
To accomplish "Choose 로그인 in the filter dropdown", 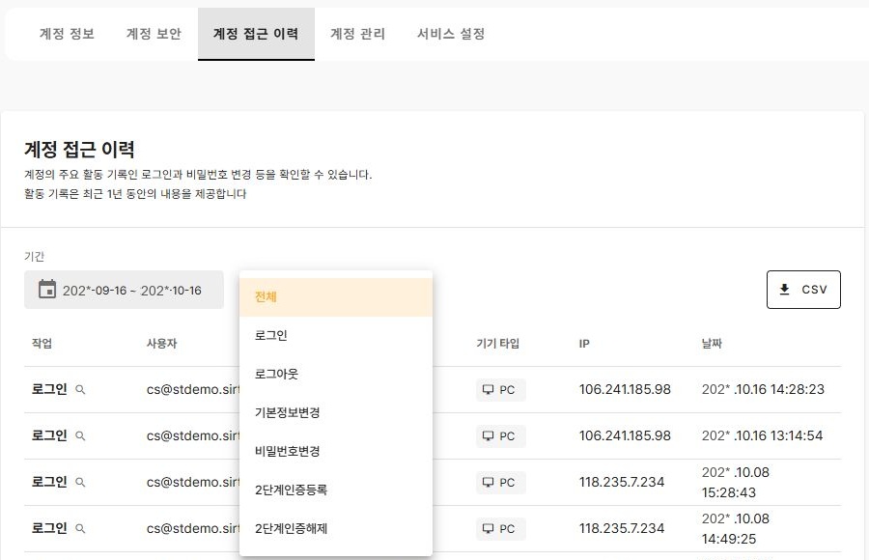I will pos(336,335).
